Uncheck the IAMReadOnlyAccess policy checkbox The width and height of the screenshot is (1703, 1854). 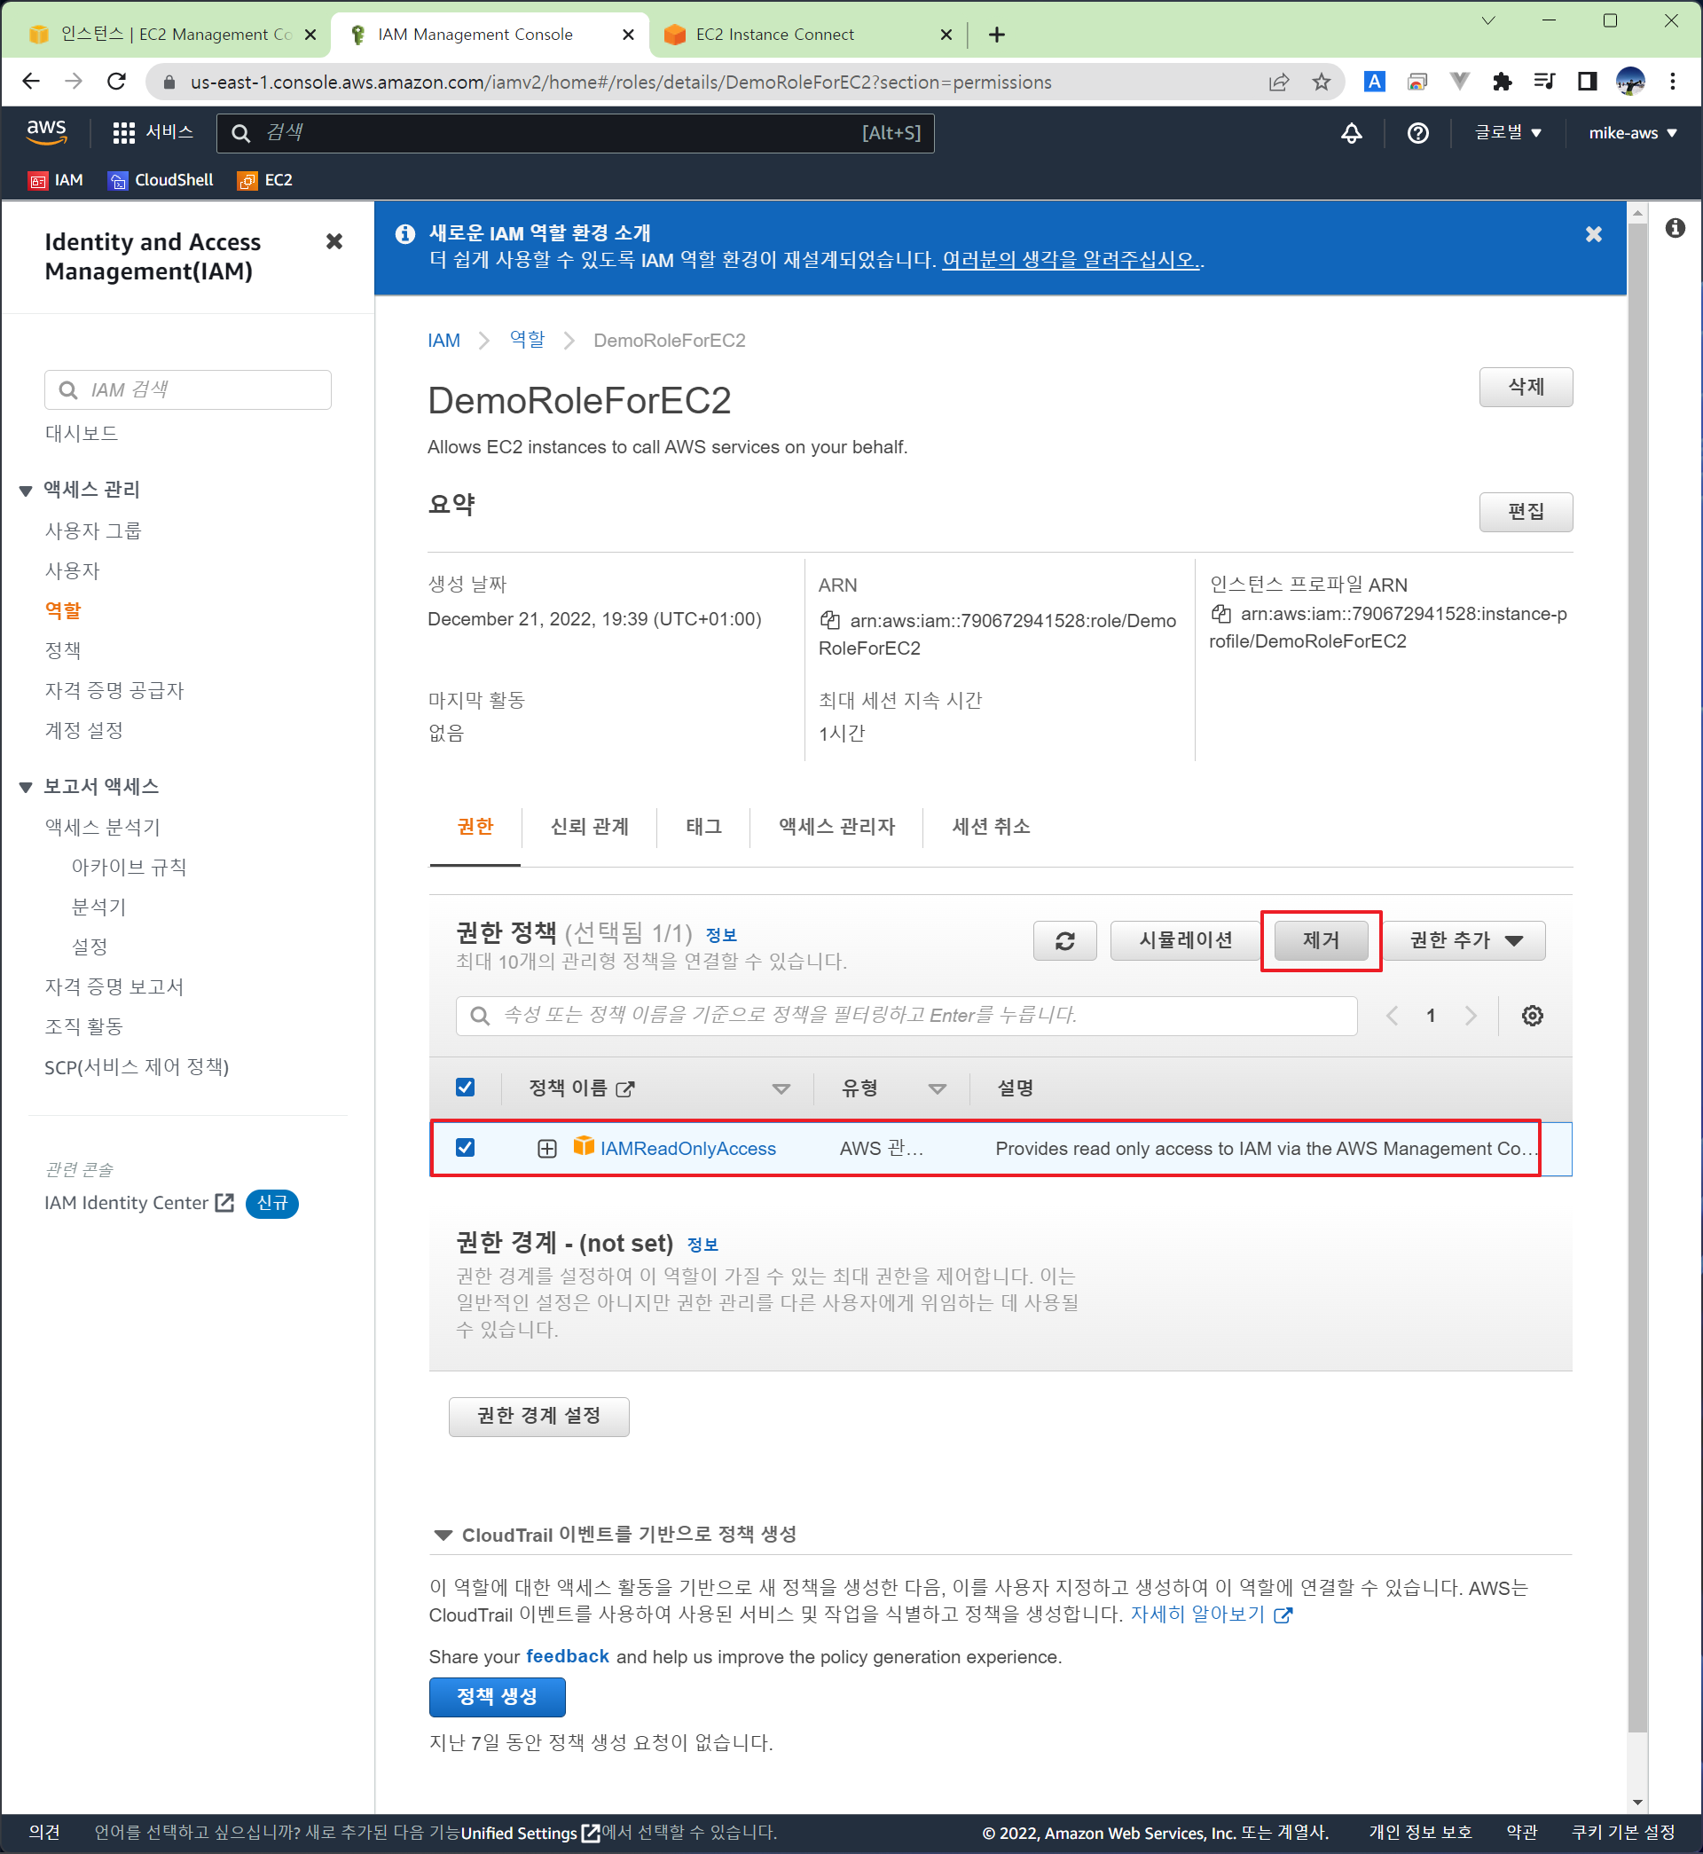[466, 1147]
